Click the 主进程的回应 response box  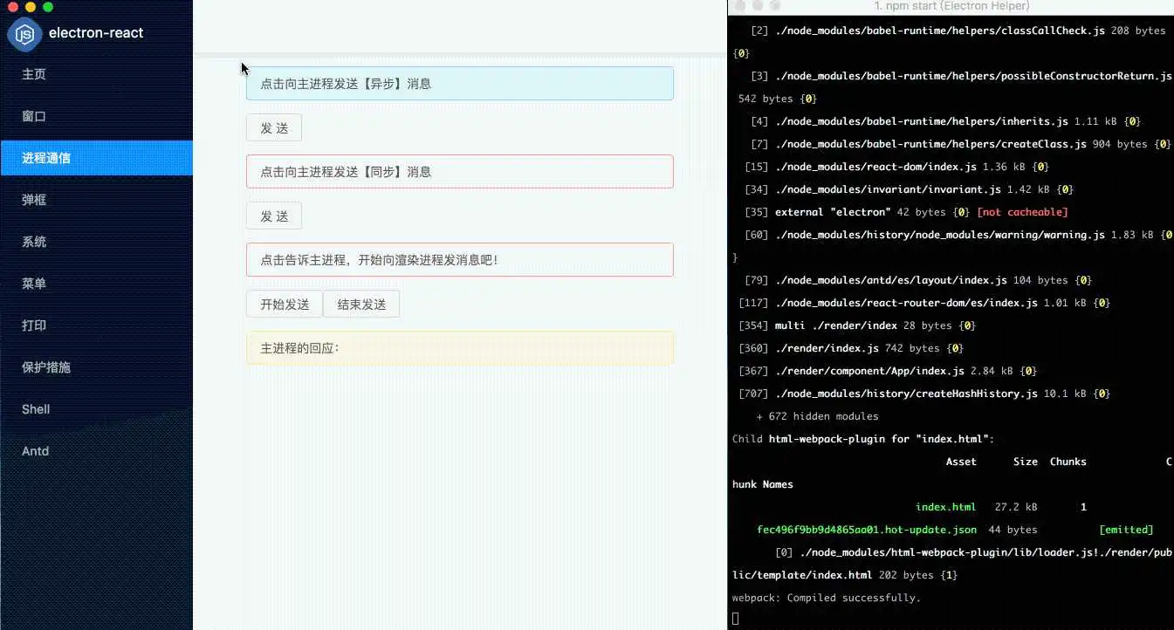click(x=460, y=348)
